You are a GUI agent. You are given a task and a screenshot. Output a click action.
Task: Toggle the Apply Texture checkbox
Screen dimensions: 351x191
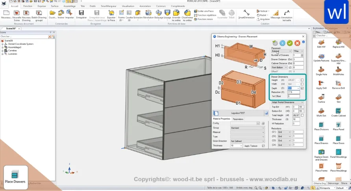264,146
